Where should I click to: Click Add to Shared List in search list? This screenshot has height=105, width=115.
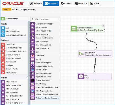pyautogui.click(x=45, y=34)
